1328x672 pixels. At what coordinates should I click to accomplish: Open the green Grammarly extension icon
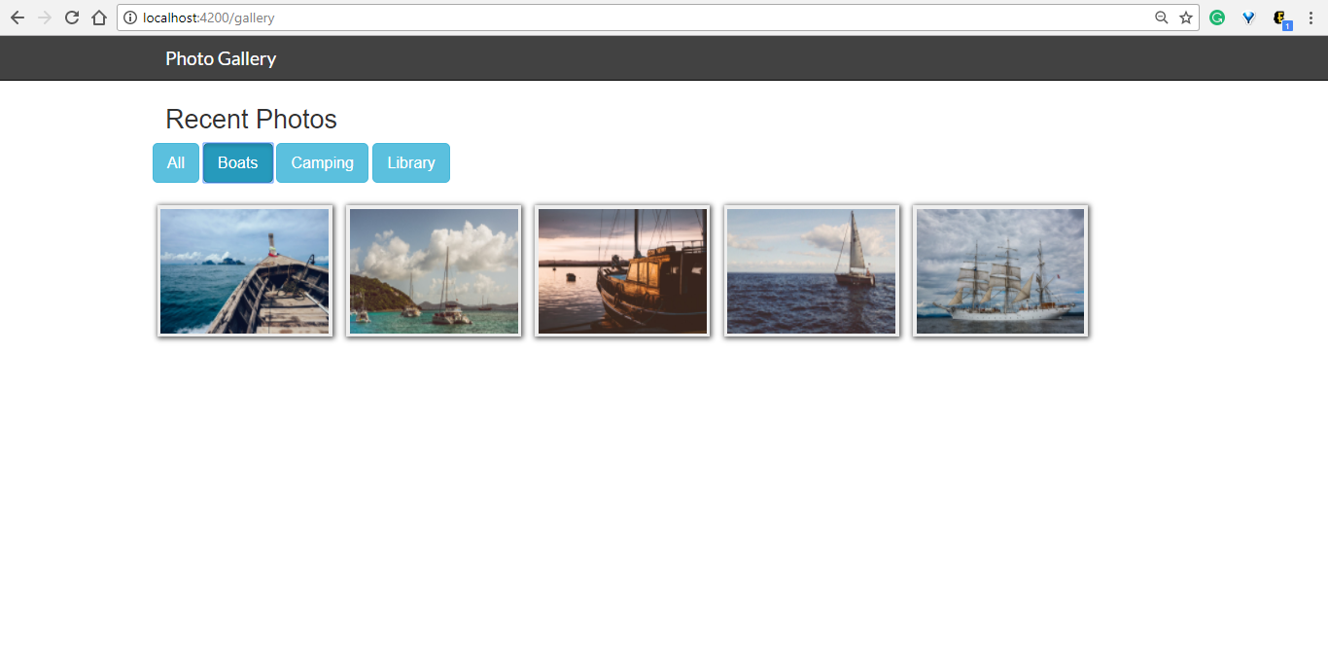[x=1217, y=18]
